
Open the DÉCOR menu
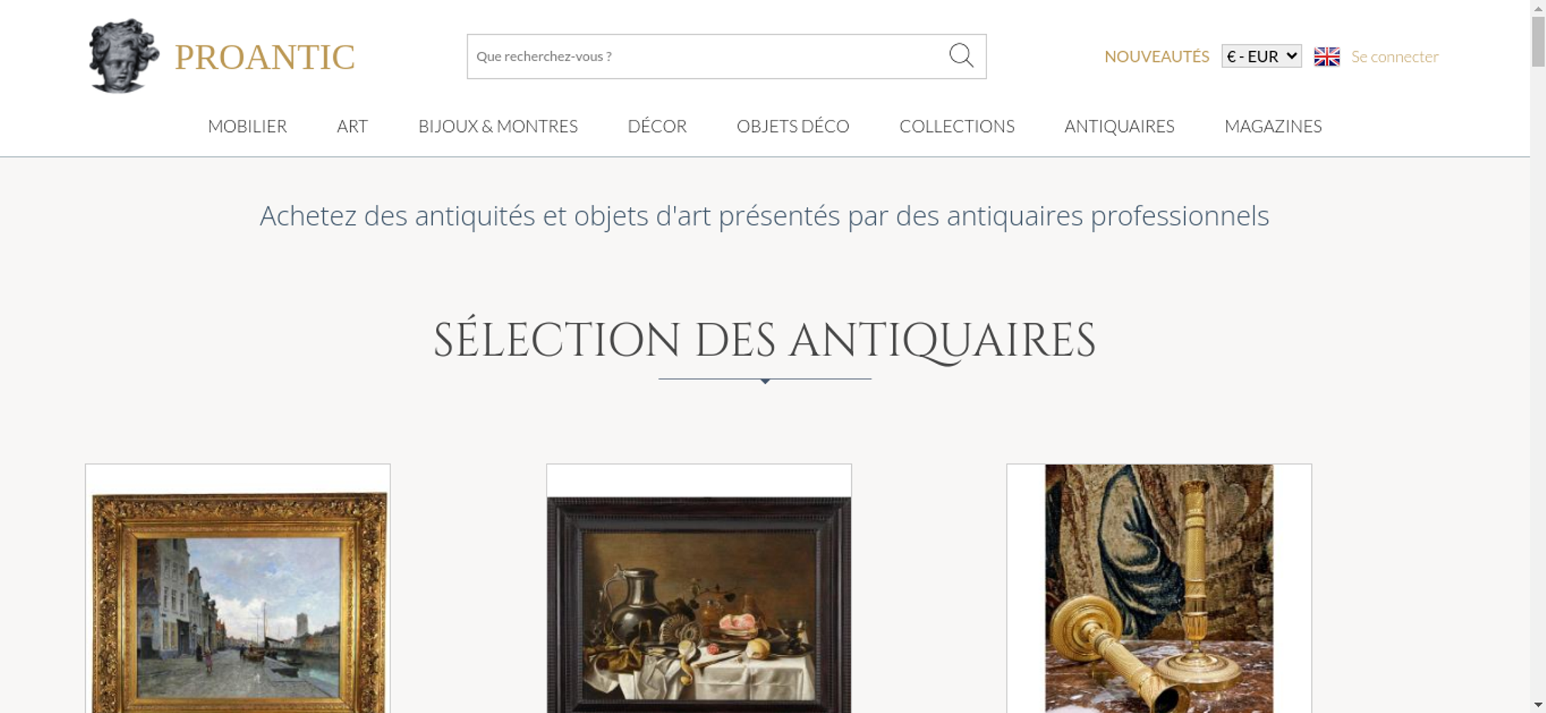(657, 126)
